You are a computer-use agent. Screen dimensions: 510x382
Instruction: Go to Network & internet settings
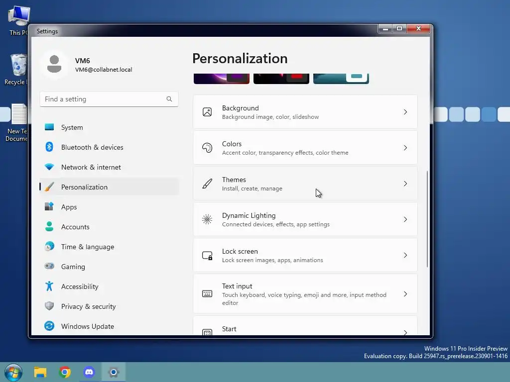pos(109,167)
